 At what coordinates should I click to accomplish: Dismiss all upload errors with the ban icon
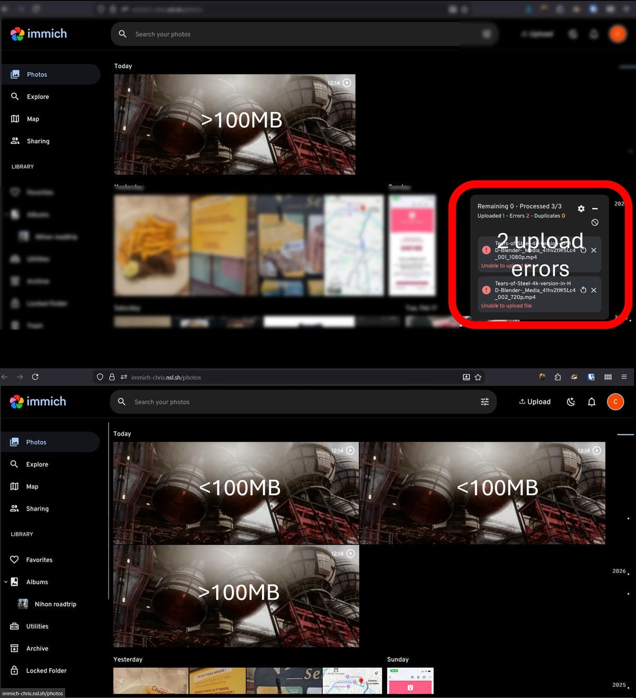click(595, 222)
